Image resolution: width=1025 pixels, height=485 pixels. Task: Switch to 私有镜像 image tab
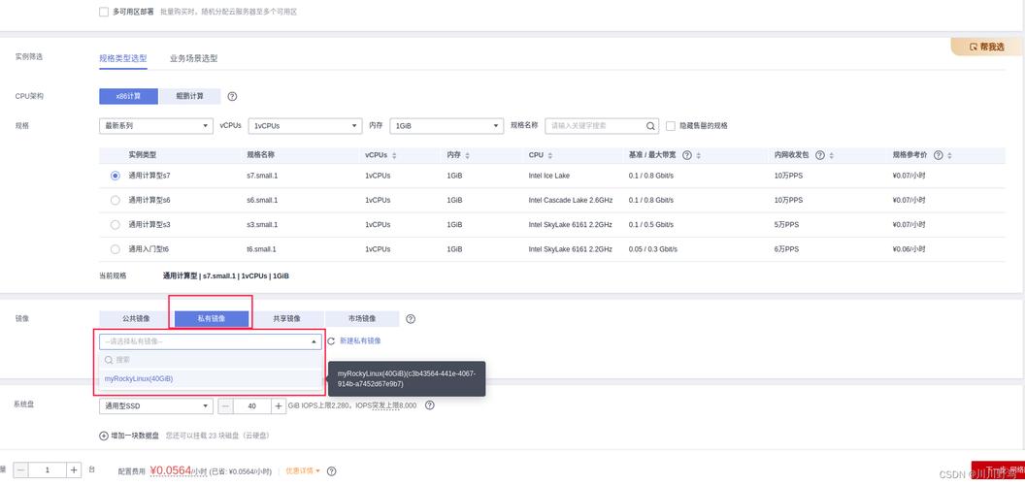click(x=212, y=319)
